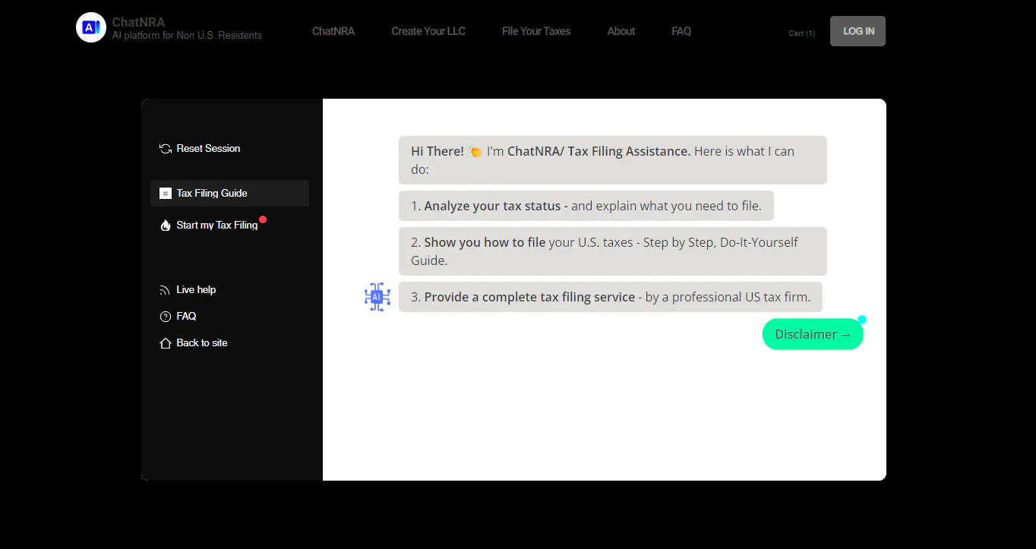Open Create Your LLC in the top navigation

428,31
